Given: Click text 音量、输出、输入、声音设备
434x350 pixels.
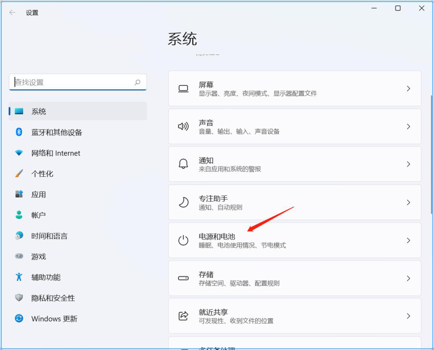Looking at the screenshot, I should click(x=239, y=131).
